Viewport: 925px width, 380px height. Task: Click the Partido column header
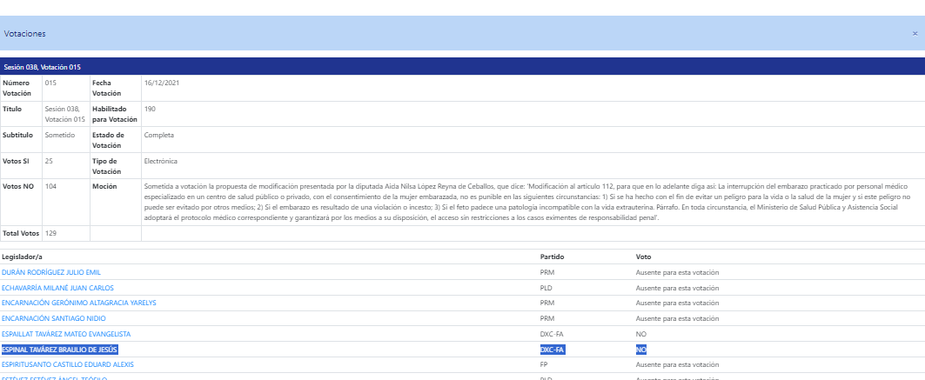pos(551,257)
